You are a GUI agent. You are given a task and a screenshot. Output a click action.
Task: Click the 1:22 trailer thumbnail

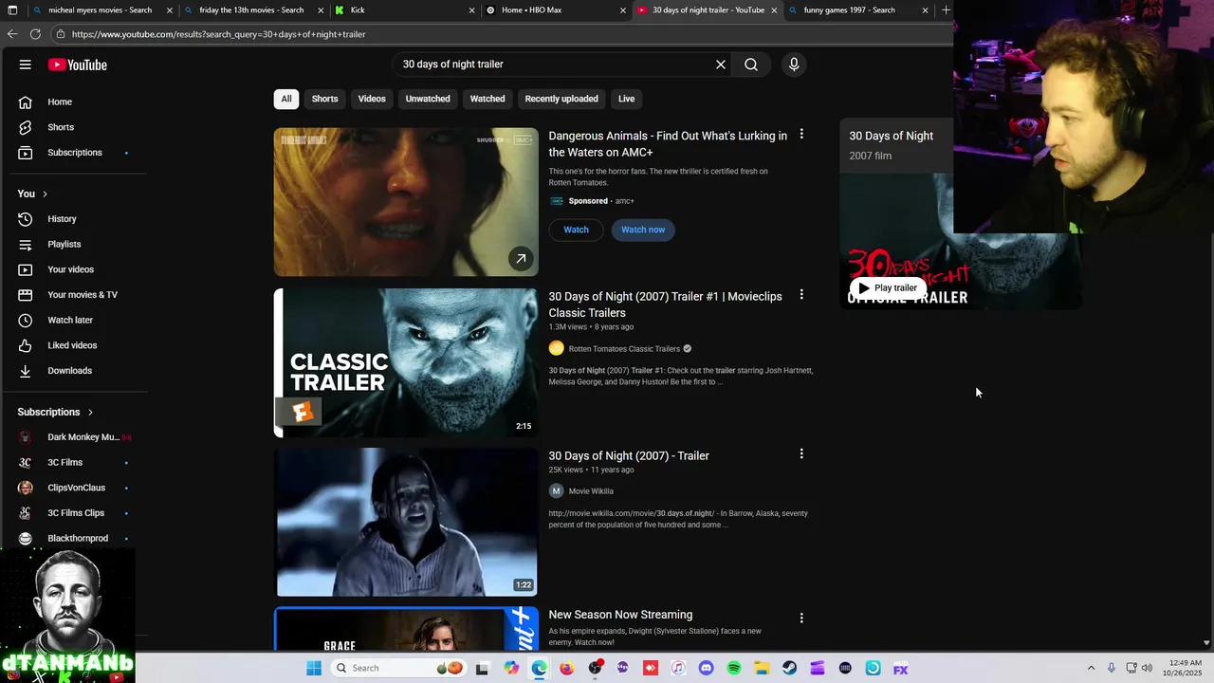point(406,522)
